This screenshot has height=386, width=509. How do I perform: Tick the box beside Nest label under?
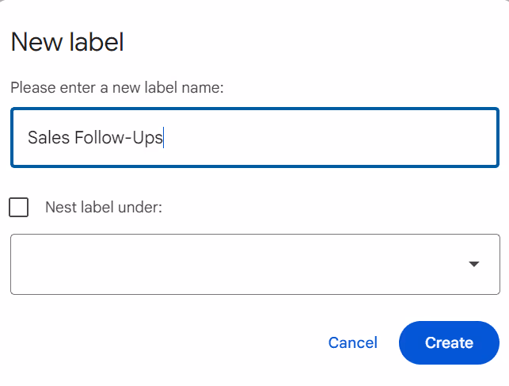[x=19, y=208]
